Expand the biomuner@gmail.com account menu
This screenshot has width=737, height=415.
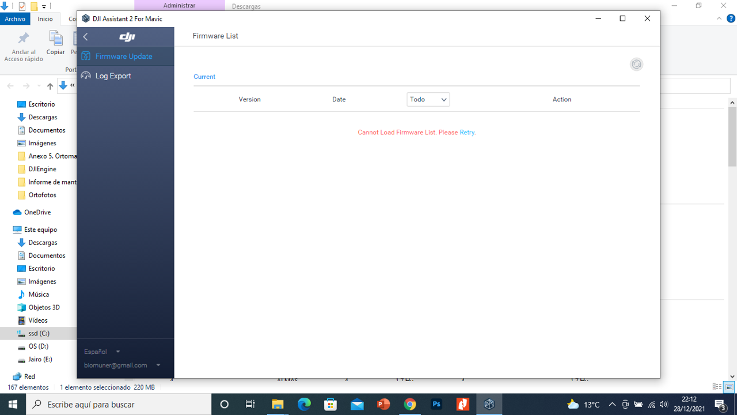(x=122, y=365)
